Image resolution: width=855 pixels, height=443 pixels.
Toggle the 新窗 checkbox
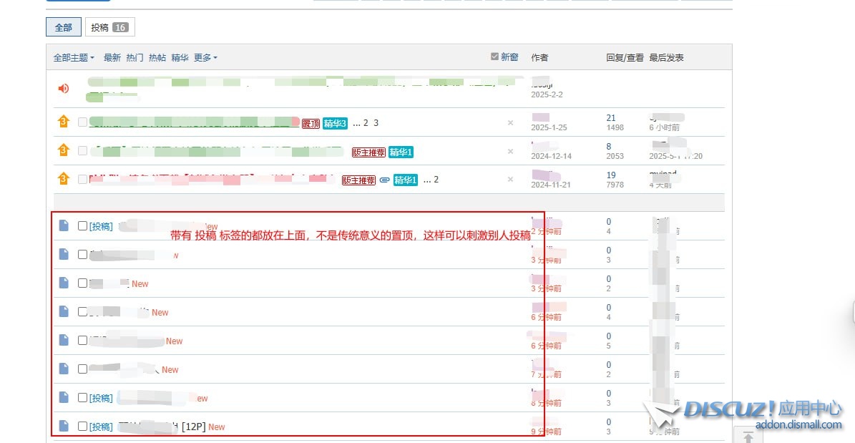494,57
